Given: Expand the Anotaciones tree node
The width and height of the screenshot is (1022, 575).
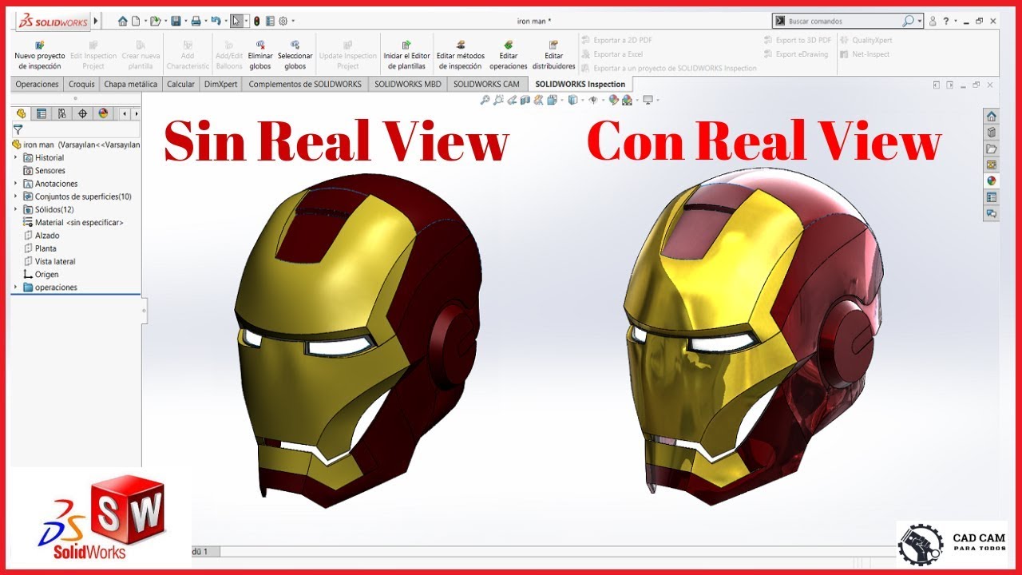Looking at the screenshot, I should [16, 184].
